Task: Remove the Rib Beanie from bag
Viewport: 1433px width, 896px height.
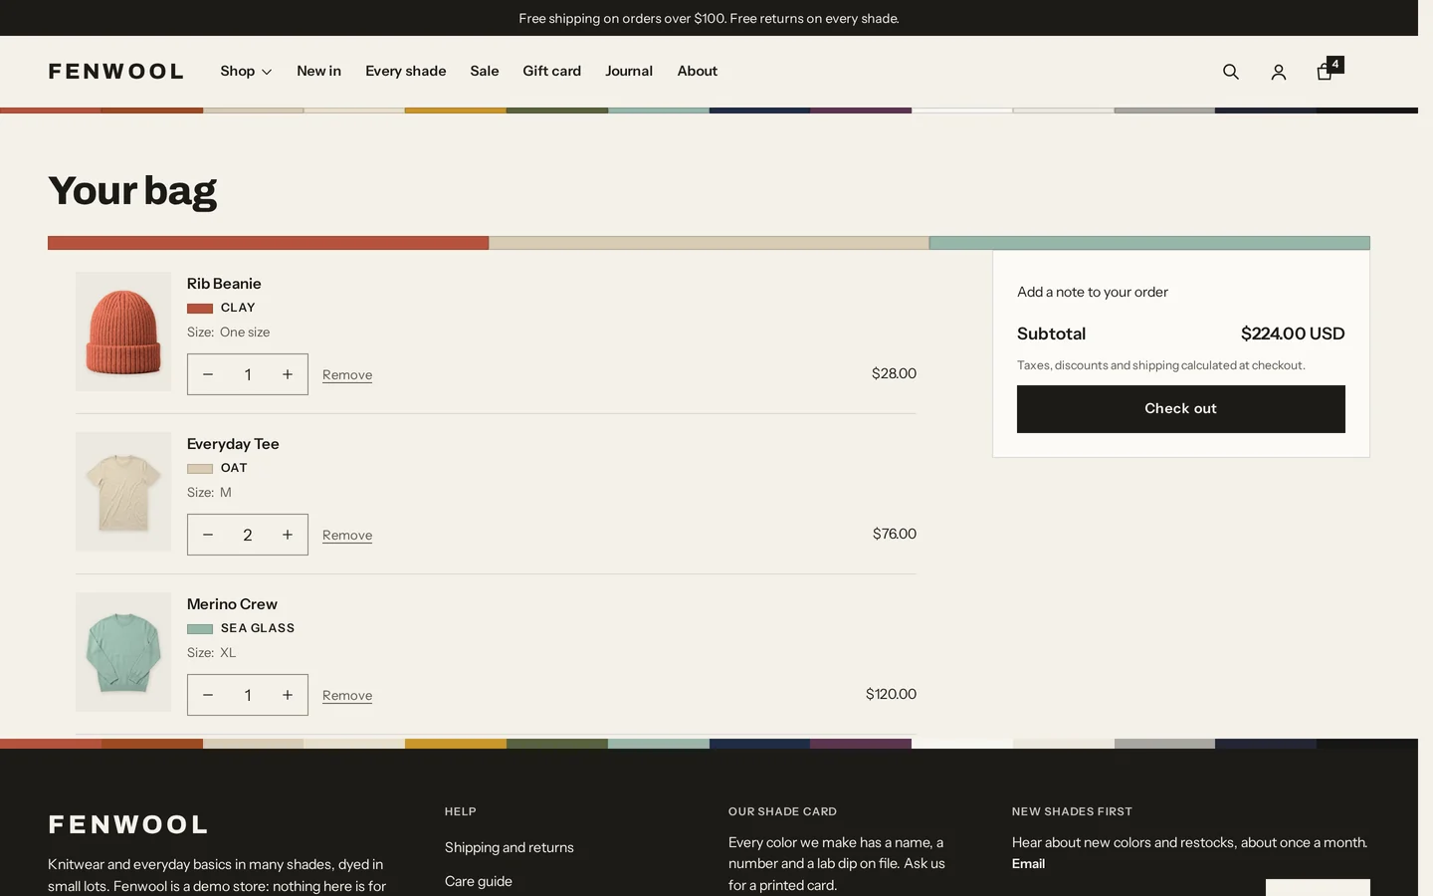Action: (347, 375)
